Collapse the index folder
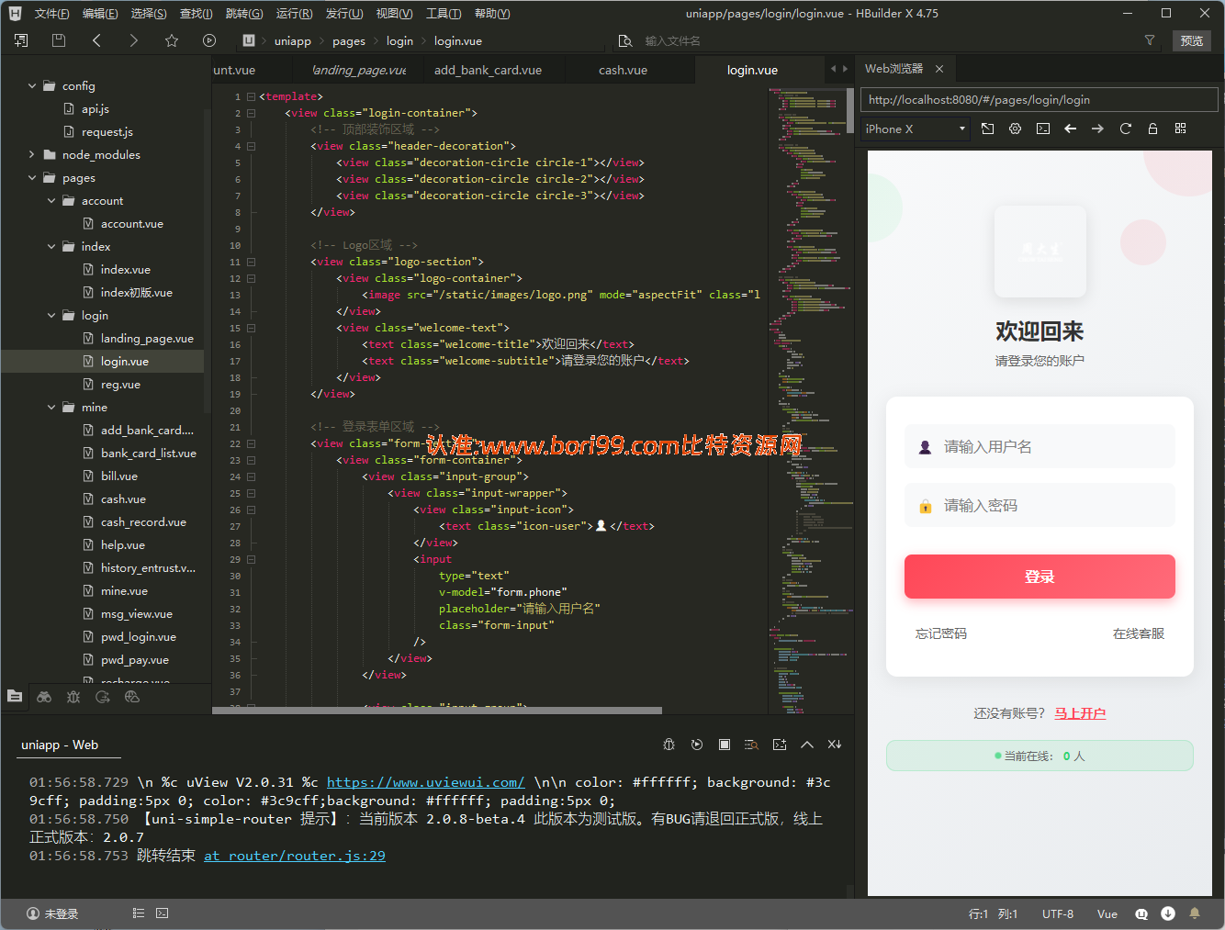Screen dimensions: 1225x930 pyautogui.click(x=51, y=246)
